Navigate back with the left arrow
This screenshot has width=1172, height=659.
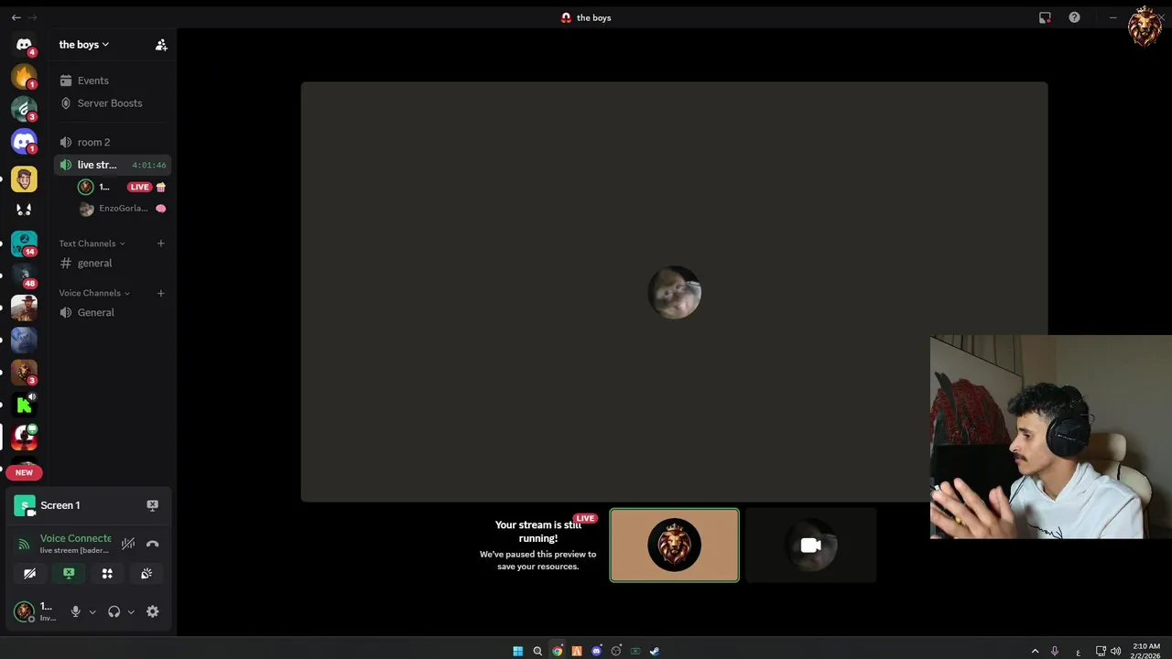(16, 17)
